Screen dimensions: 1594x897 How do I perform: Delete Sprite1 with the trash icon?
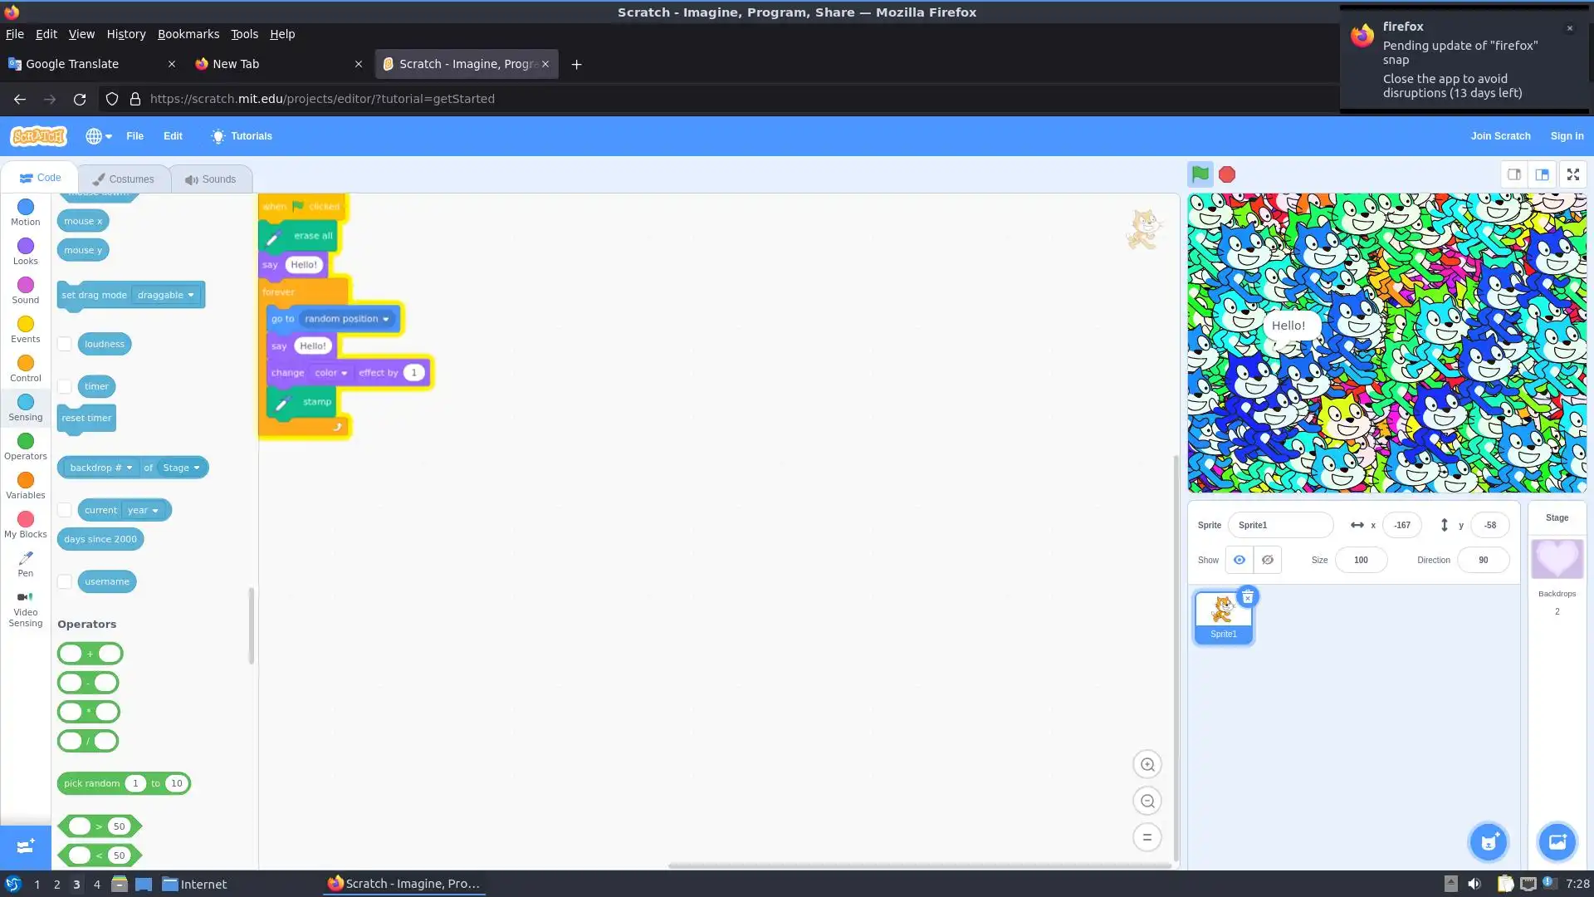[x=1247, y=596]
